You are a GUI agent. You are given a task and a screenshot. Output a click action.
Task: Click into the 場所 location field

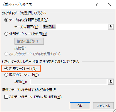[x=69, y=82]
